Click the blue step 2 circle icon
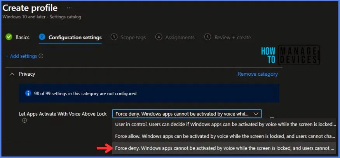340x158 pixels. [42, 37]
